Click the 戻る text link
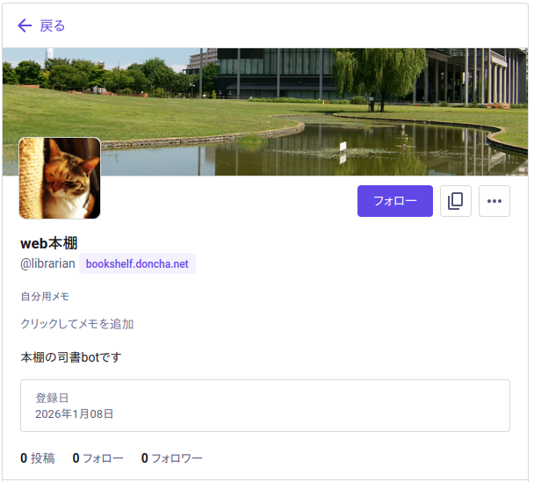 coord(53,25)
